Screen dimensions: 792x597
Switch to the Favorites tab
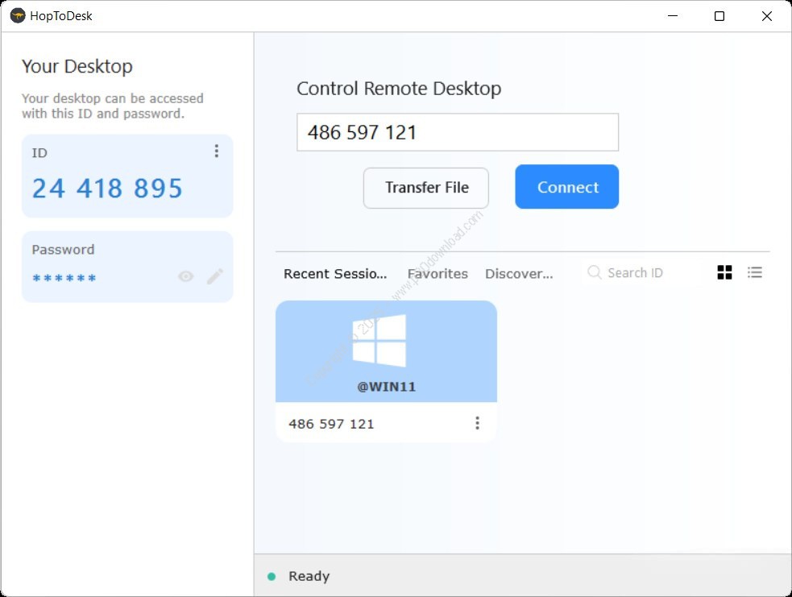point(437,274)
